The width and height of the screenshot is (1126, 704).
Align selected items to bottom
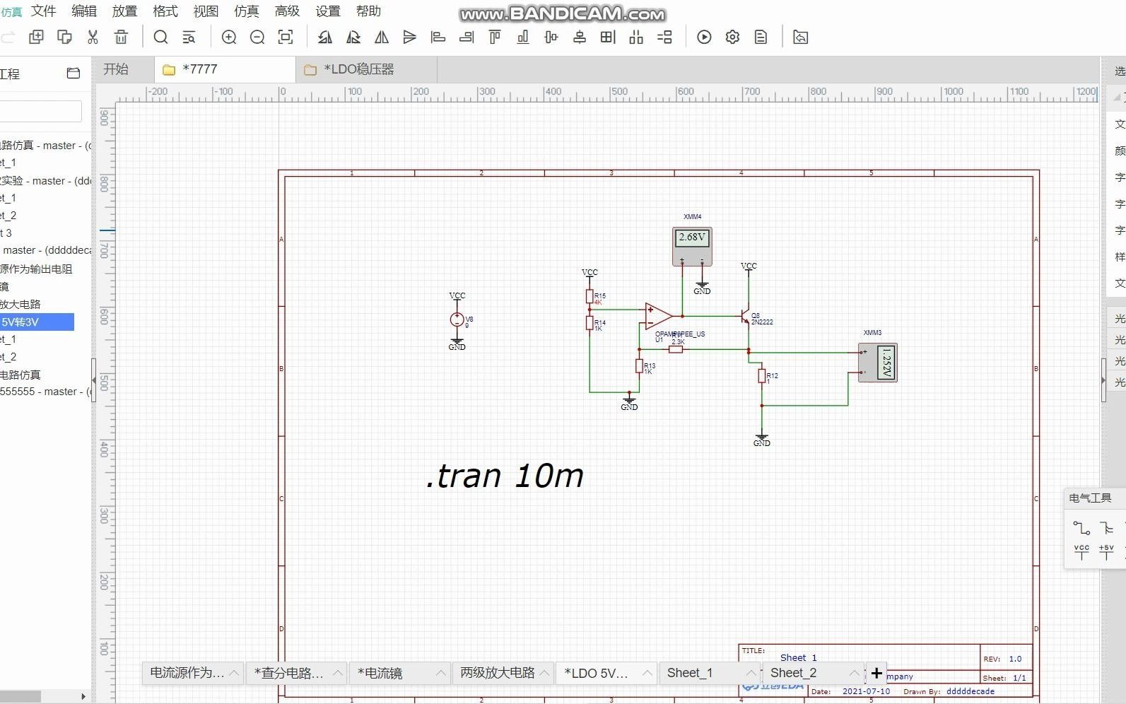[523, 37]
